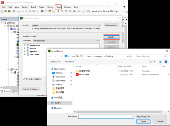This screenshot has width=170, height=126.
Task: Open Network in the navigation pane
Action: (x=58, y=108)
